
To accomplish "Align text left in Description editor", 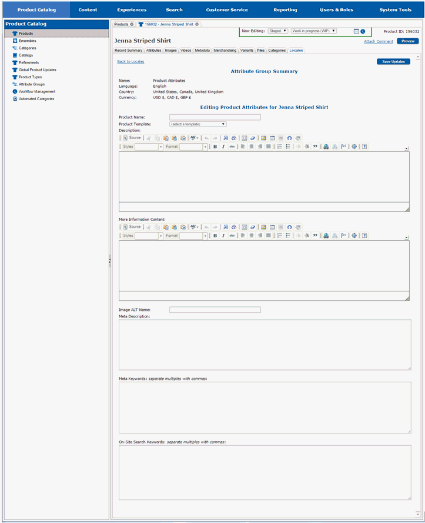I will click(243, 147).
